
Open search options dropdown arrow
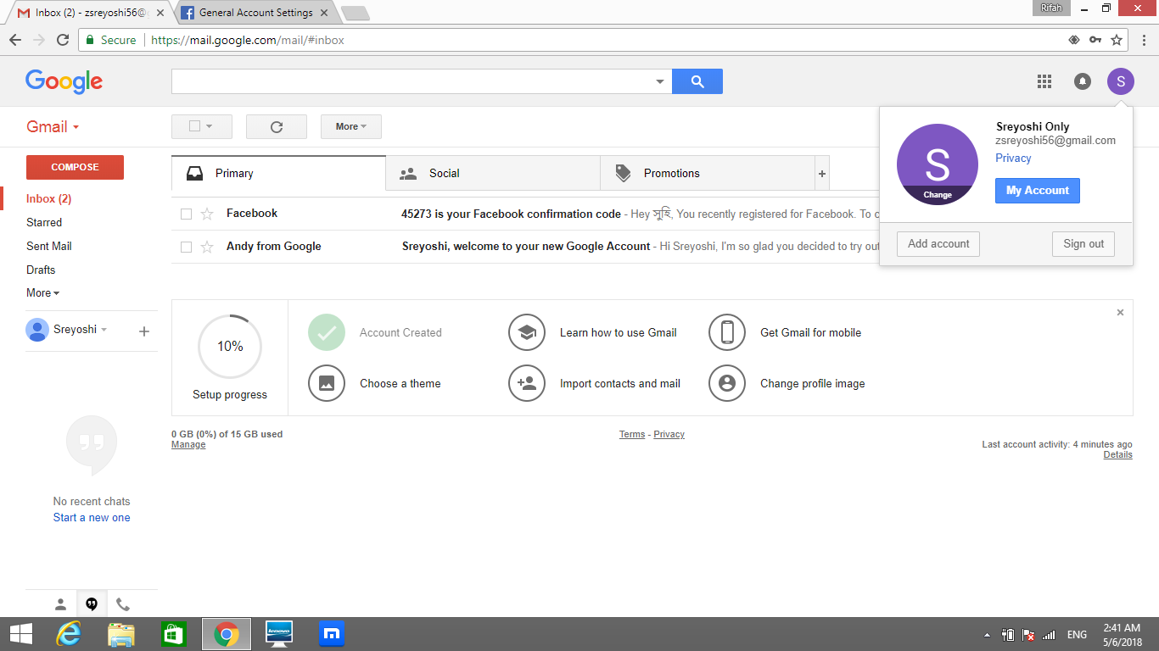tap(660, 81)
